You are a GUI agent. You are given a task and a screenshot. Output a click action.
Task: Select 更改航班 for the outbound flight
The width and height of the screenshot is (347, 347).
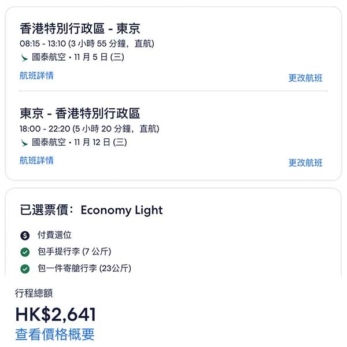click(x=305, y=78)
